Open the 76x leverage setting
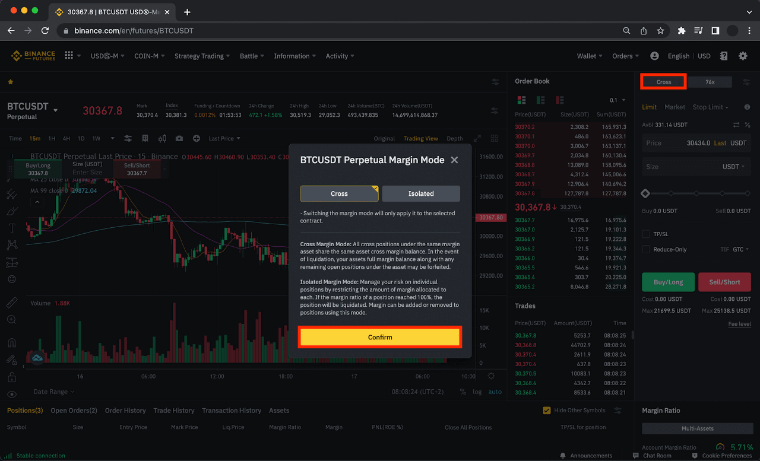760x461 pixels. [x=710, y=82]
